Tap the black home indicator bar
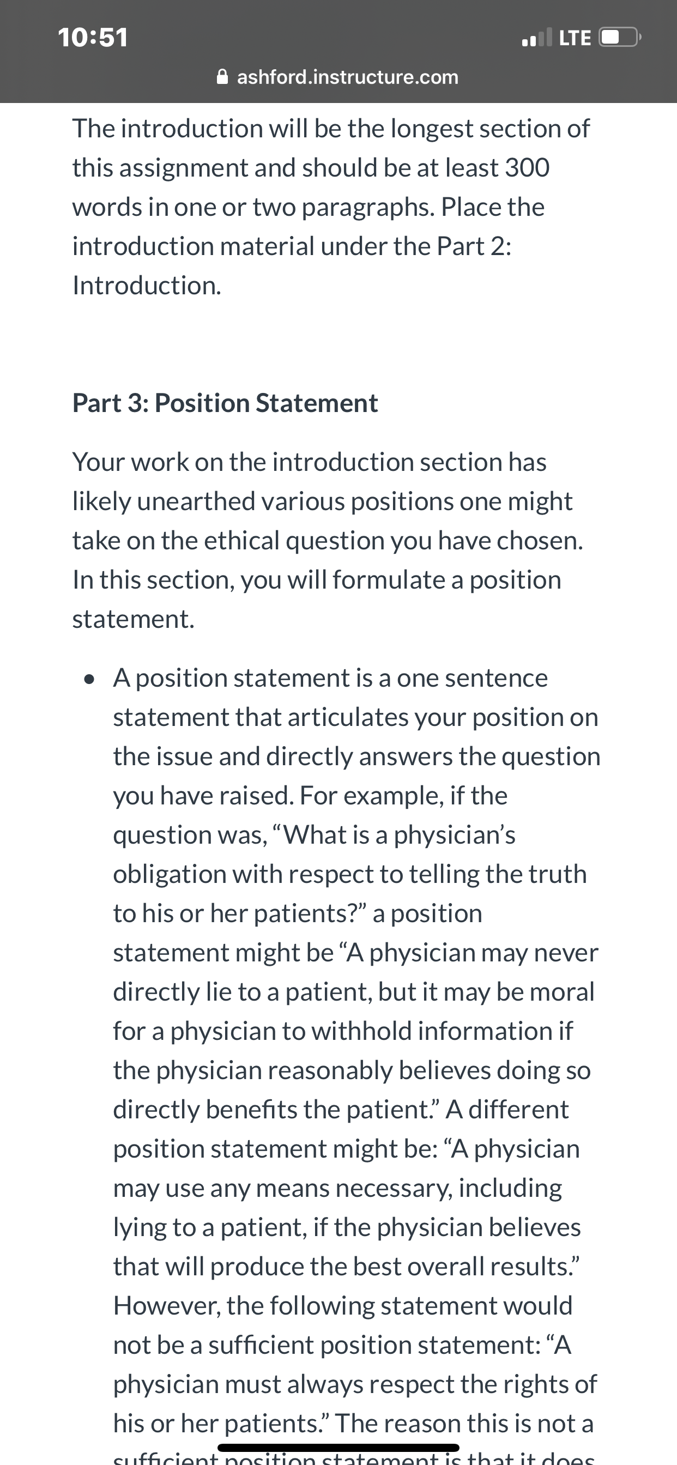This screenshot has height=1465, width=677. click(x=338, y=1448)
